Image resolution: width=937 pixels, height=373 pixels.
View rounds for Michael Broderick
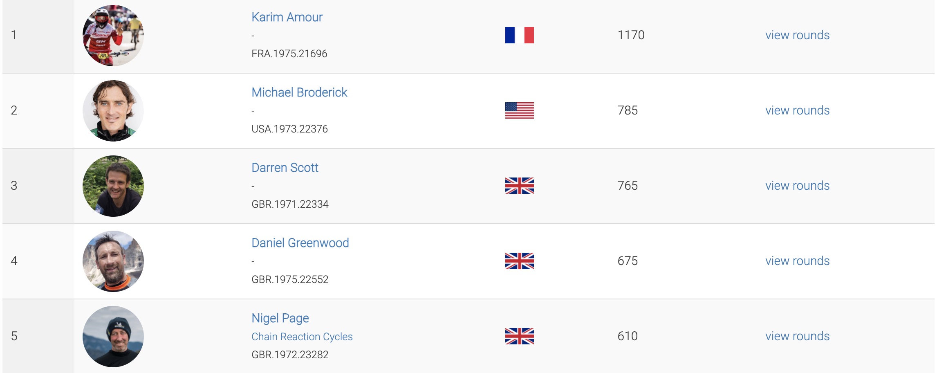pyautogui.click(x=797, y=110)
